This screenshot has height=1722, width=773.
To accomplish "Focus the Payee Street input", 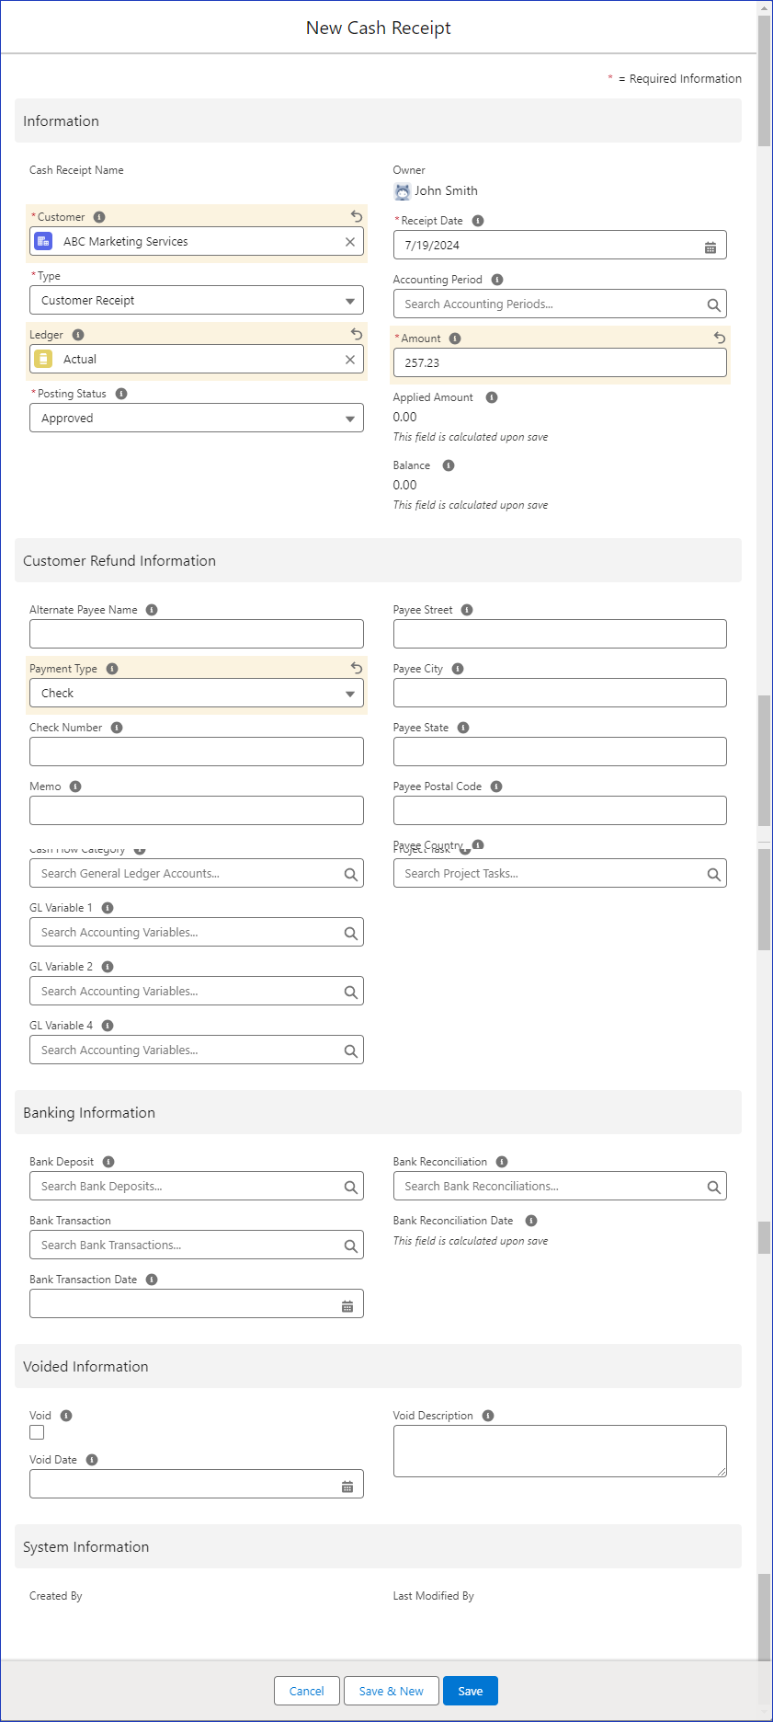I will point(560,635).
